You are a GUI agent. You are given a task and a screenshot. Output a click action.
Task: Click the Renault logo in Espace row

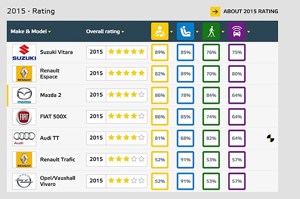[24, 74]
